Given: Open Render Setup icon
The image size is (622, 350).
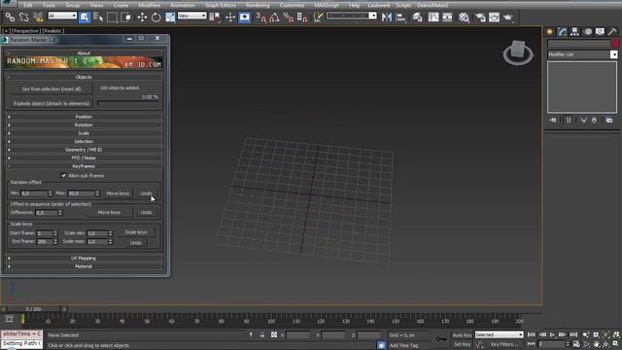Looking at the screenshot, I should tap(480, 17).
